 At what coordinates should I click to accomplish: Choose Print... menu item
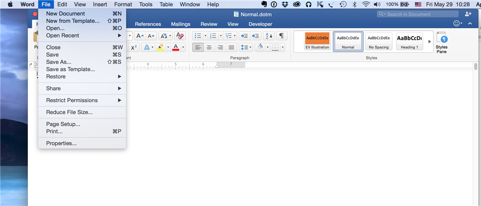(82, 131)
